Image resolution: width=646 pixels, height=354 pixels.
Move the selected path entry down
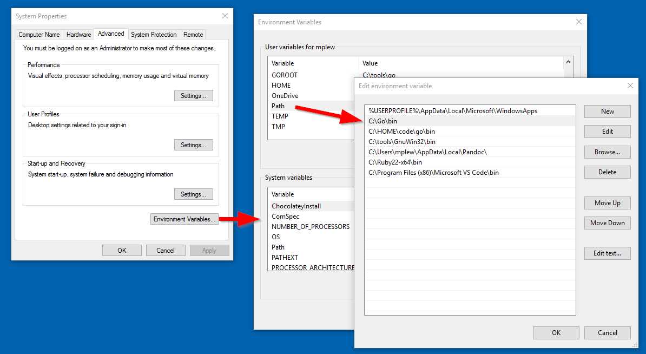(x=607, y=222)
